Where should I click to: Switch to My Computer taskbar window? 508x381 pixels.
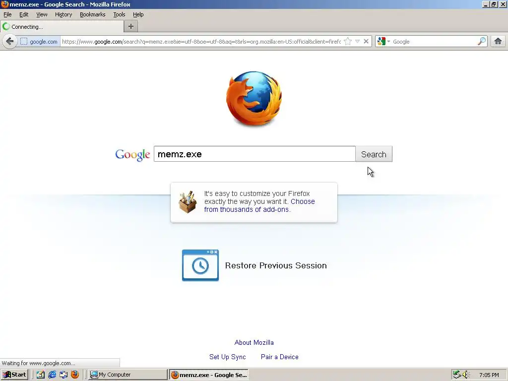pyautogui.click(x=127, y=375)
